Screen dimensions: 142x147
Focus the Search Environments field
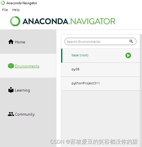point(100,41)
